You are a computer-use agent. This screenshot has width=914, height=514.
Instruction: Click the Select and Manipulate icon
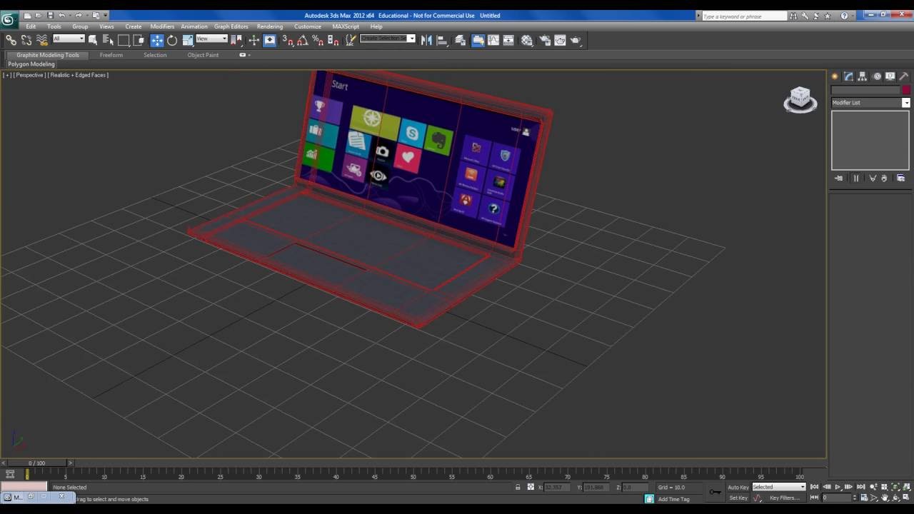[253, 41]
